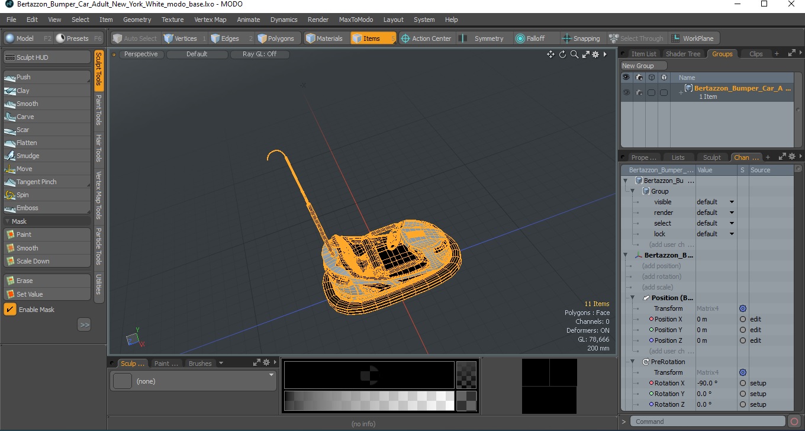Toggle render camera for Bertazzon_Bumper_Car group

click(x=639, y=92)
